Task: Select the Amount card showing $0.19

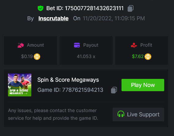Action: pos(30,51)
